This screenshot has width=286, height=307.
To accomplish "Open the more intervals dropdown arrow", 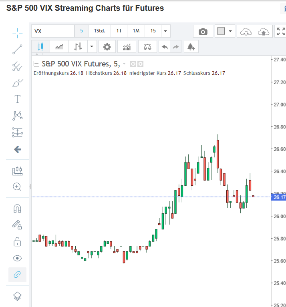I will pyautogui.click(x=166, y=31).
